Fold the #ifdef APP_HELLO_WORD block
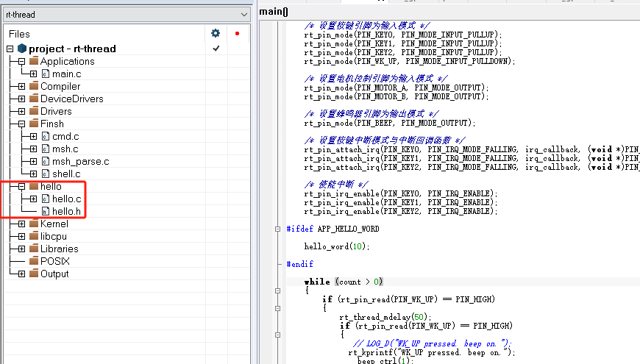Image resolution: width=640 pixels, height=364 pixels. [277, 229]
